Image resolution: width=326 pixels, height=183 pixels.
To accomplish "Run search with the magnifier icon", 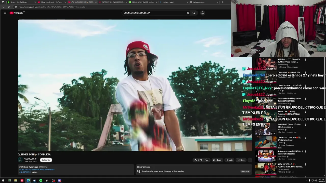I will (x=194, y=13).
